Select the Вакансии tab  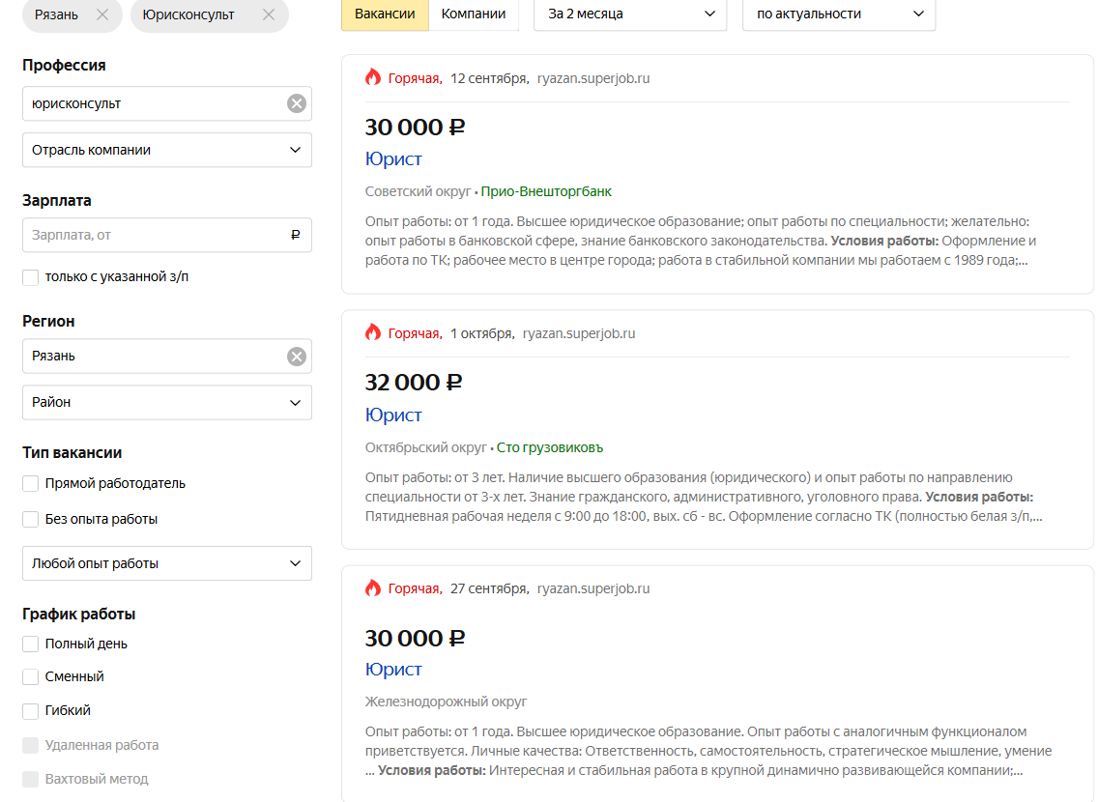point(385,14)
